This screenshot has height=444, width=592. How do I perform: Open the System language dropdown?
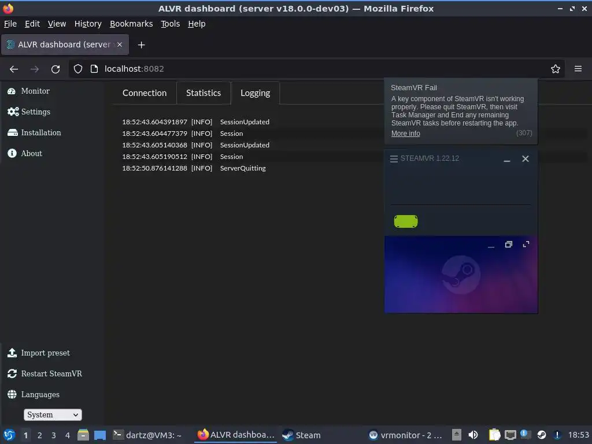(x=53, y=415)
